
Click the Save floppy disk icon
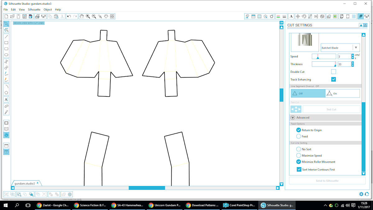coord(24,16)
